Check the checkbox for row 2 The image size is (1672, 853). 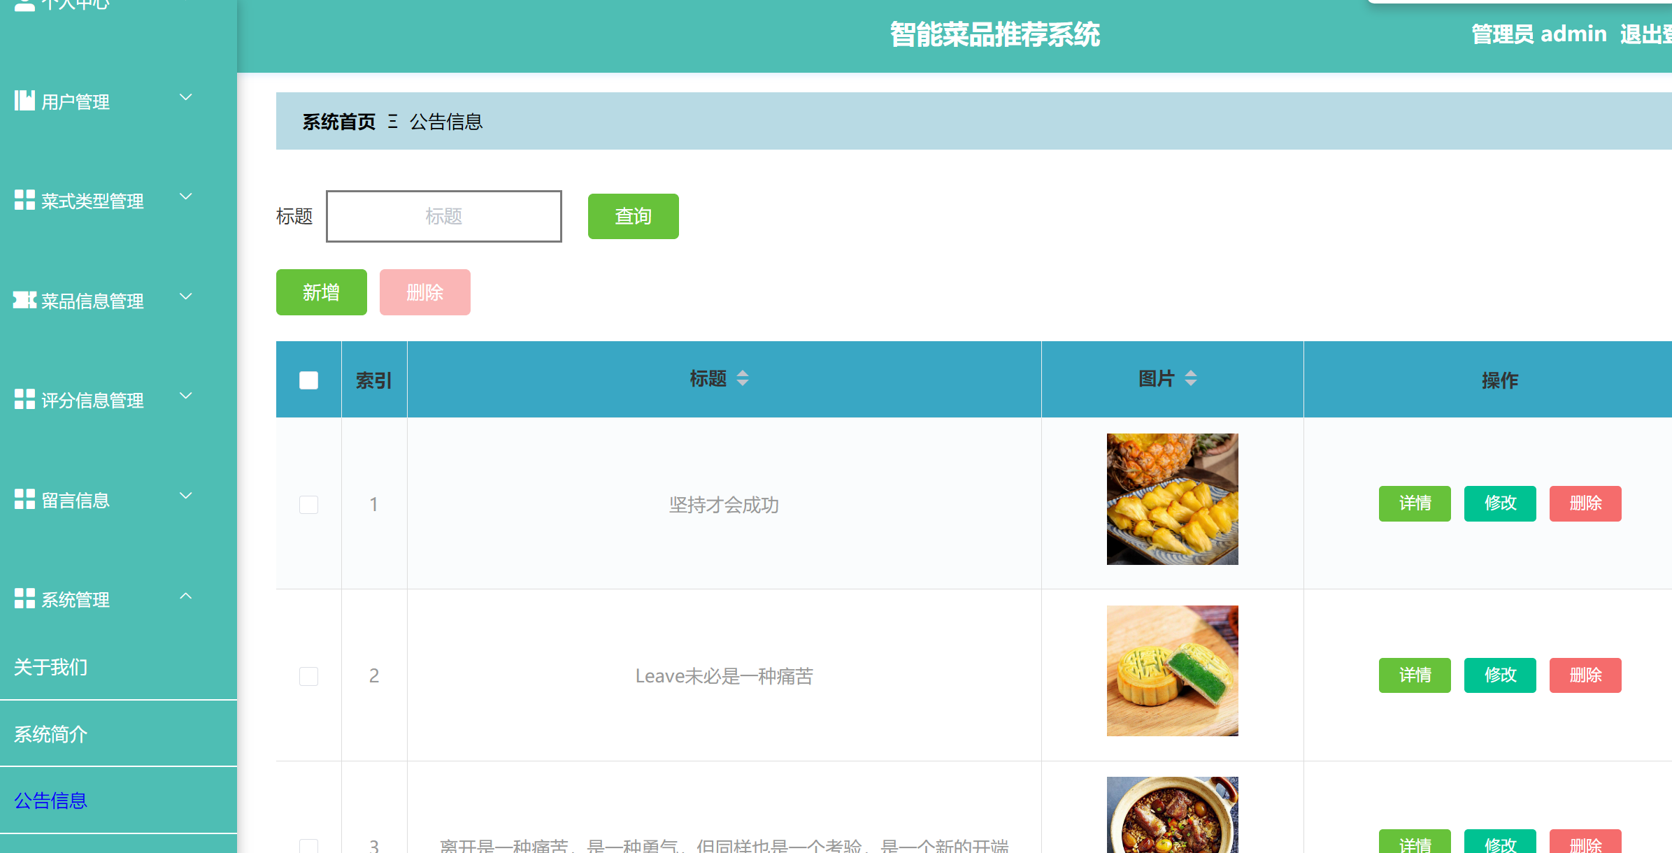[x=308, y=676]
